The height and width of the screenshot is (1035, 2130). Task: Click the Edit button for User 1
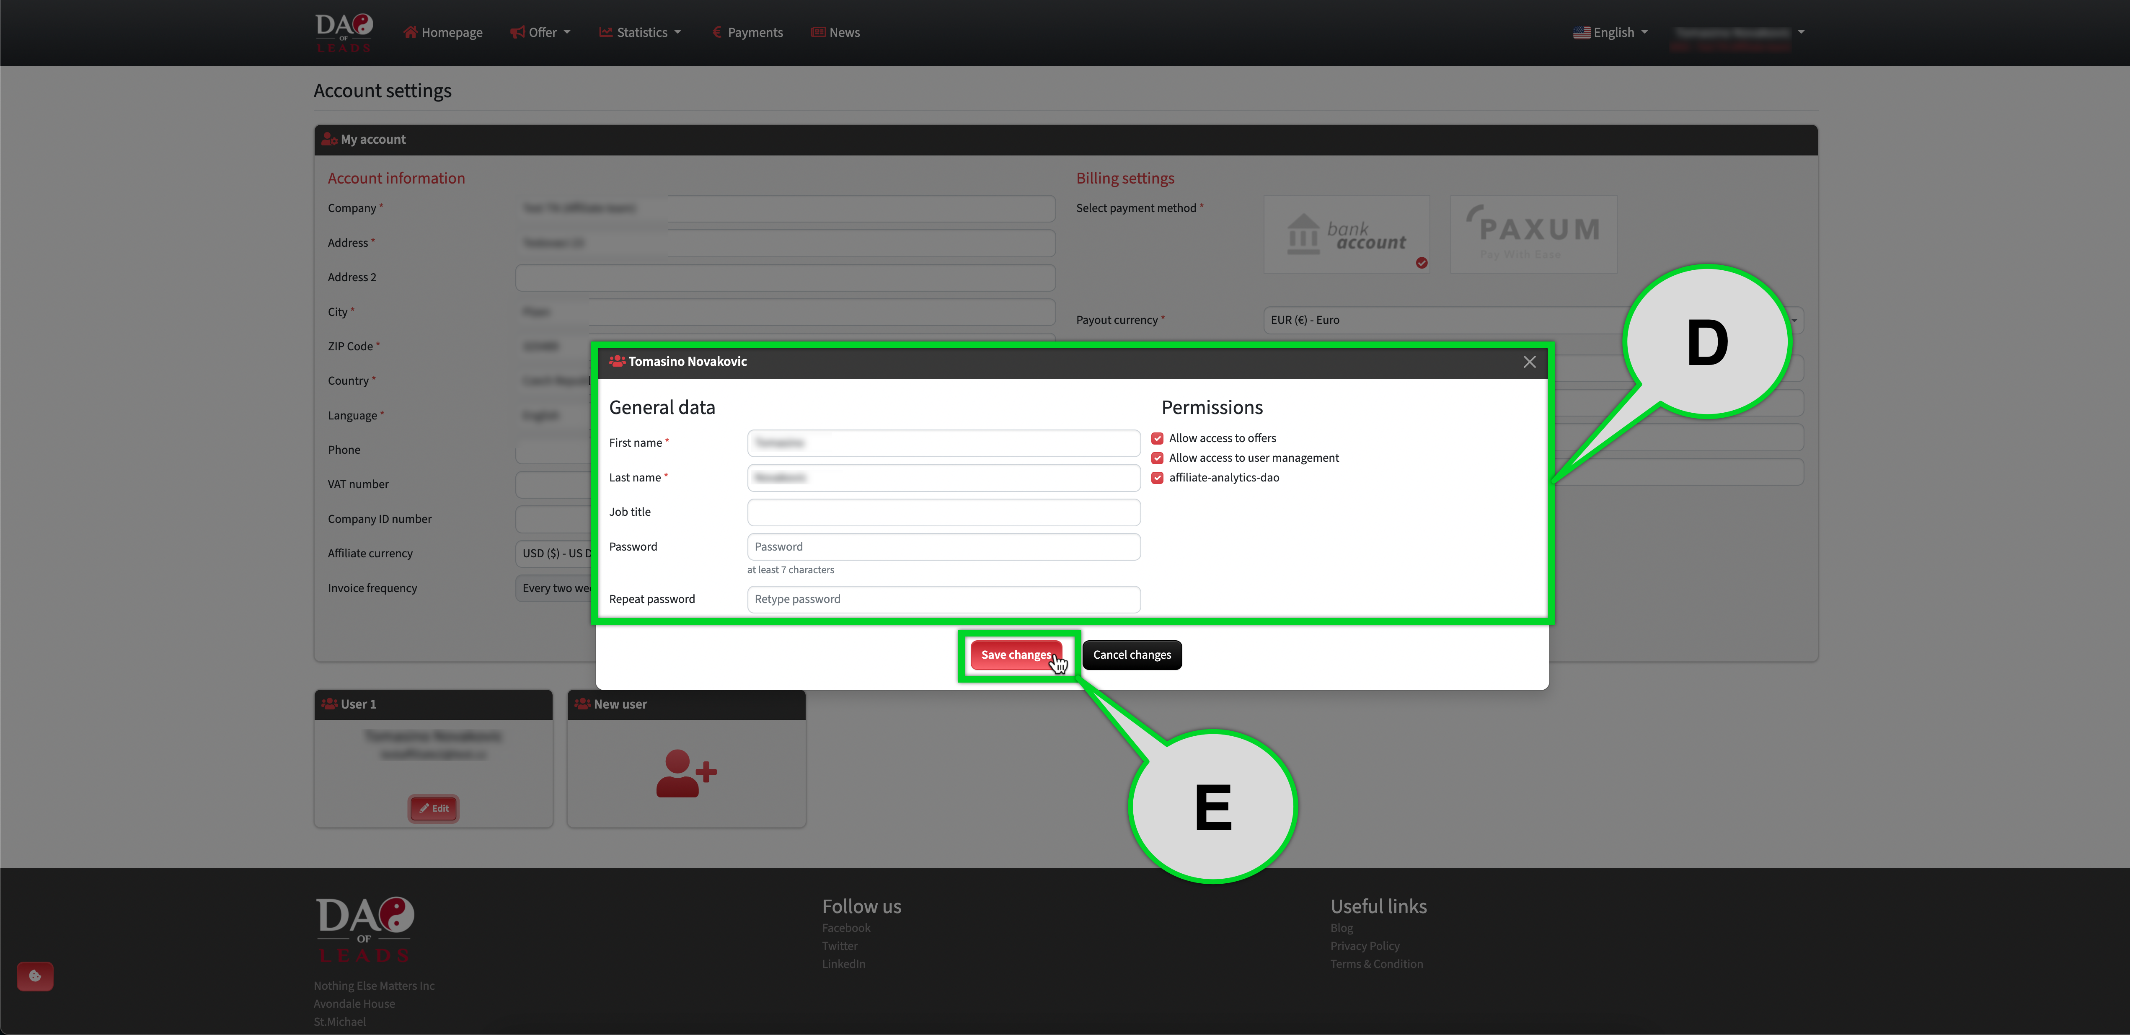(x=433, y=808)
